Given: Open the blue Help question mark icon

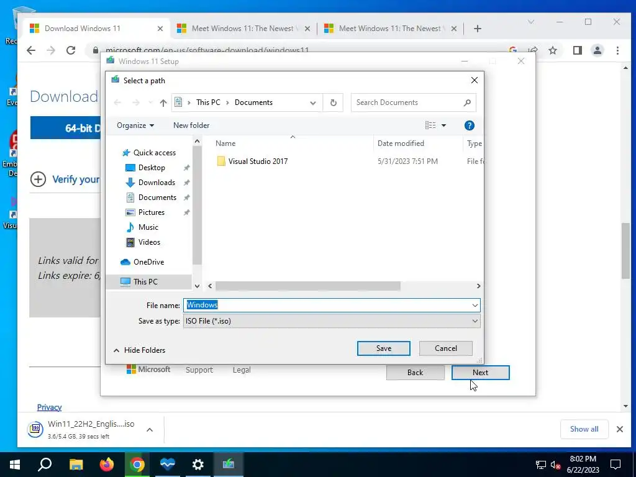Looking at the screenshot, I should point(470,125).
